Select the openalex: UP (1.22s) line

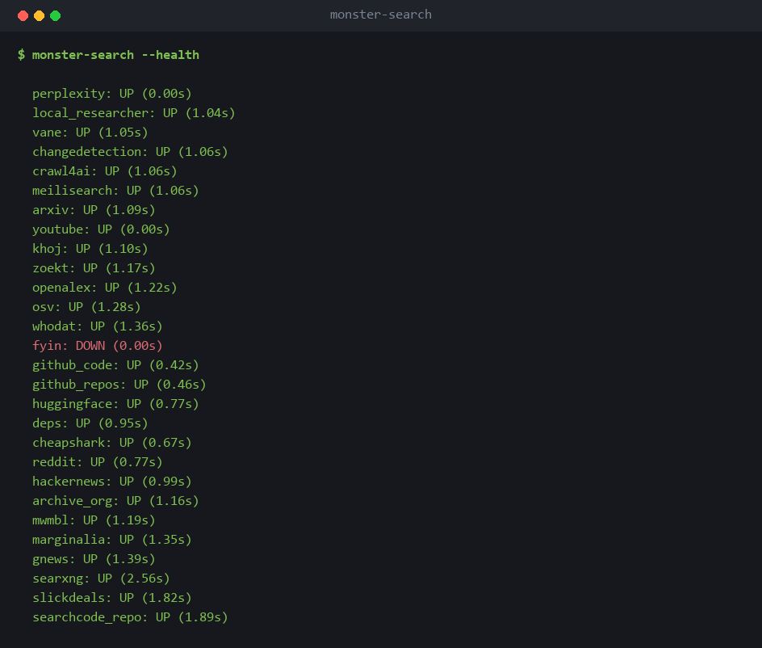[x=104, y=288]
